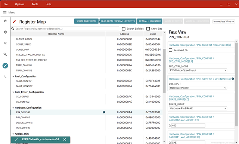Select the PIN_CONFIG2 register row
Viewport: 239px width, 144px height.
86,118
